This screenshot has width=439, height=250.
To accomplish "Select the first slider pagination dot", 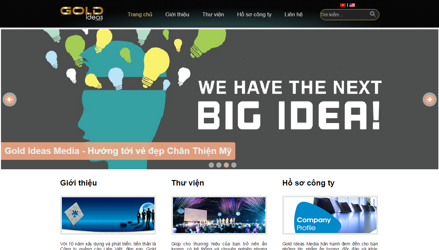I will pos(211,165).
